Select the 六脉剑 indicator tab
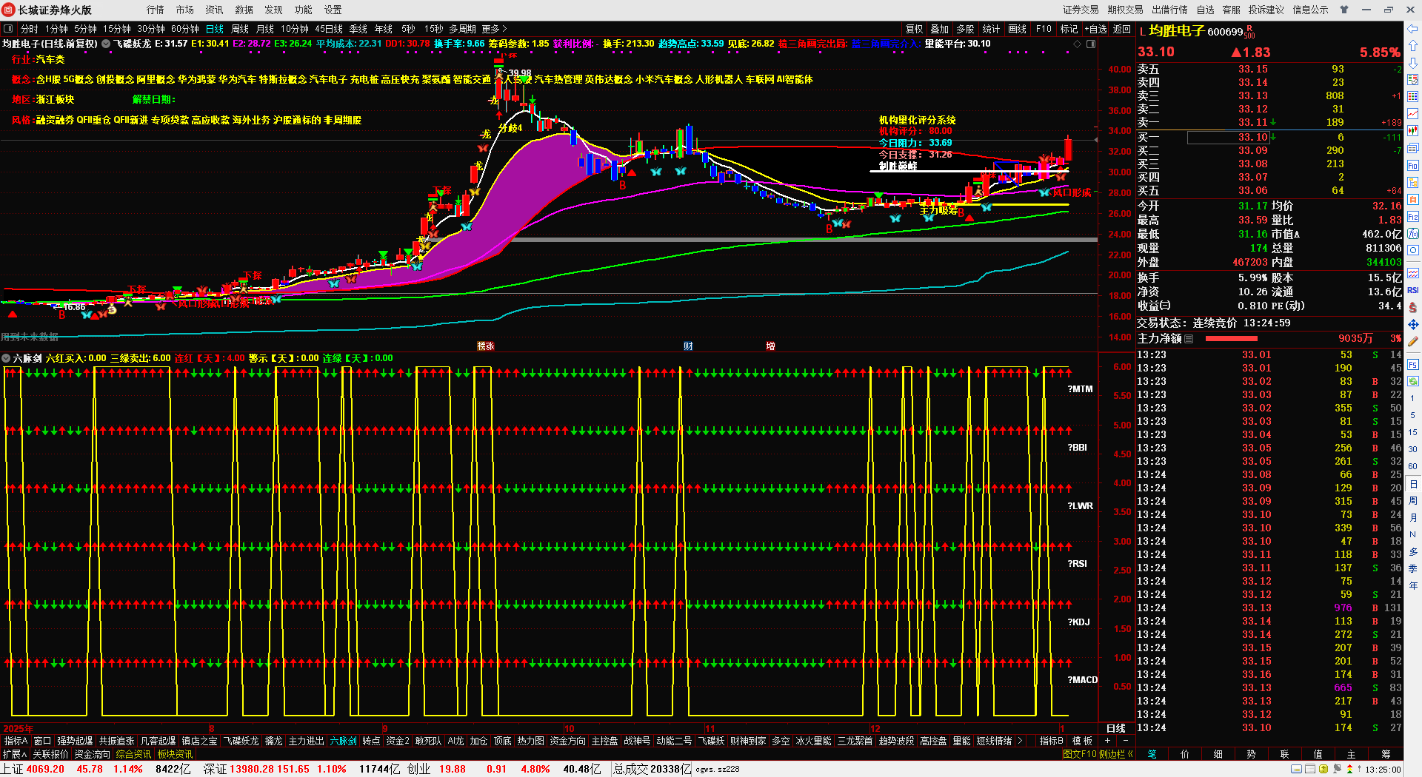Screen dimensions: 1422x777 pos(344,741)
